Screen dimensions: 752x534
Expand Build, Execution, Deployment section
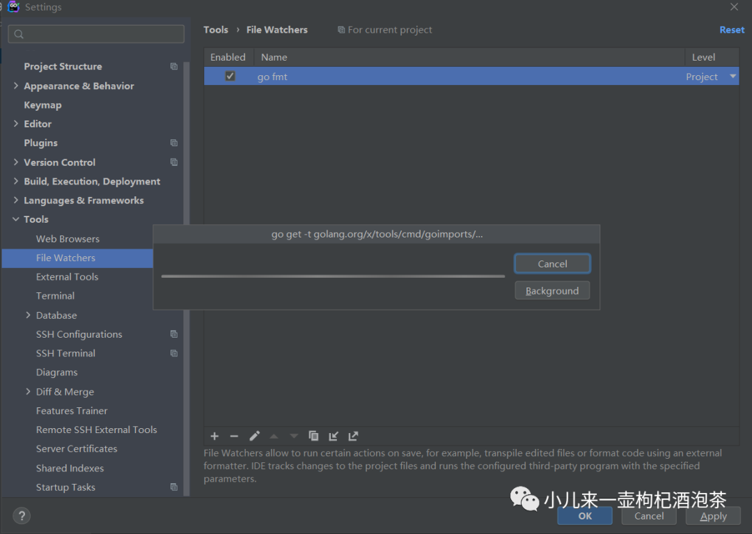coord(16,181)
